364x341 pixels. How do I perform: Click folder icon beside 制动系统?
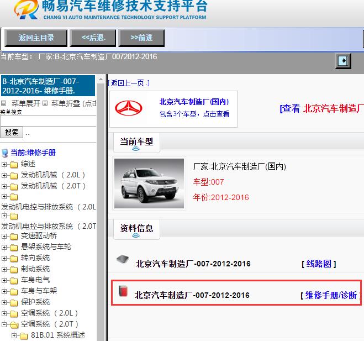click(x=14, y=270)
